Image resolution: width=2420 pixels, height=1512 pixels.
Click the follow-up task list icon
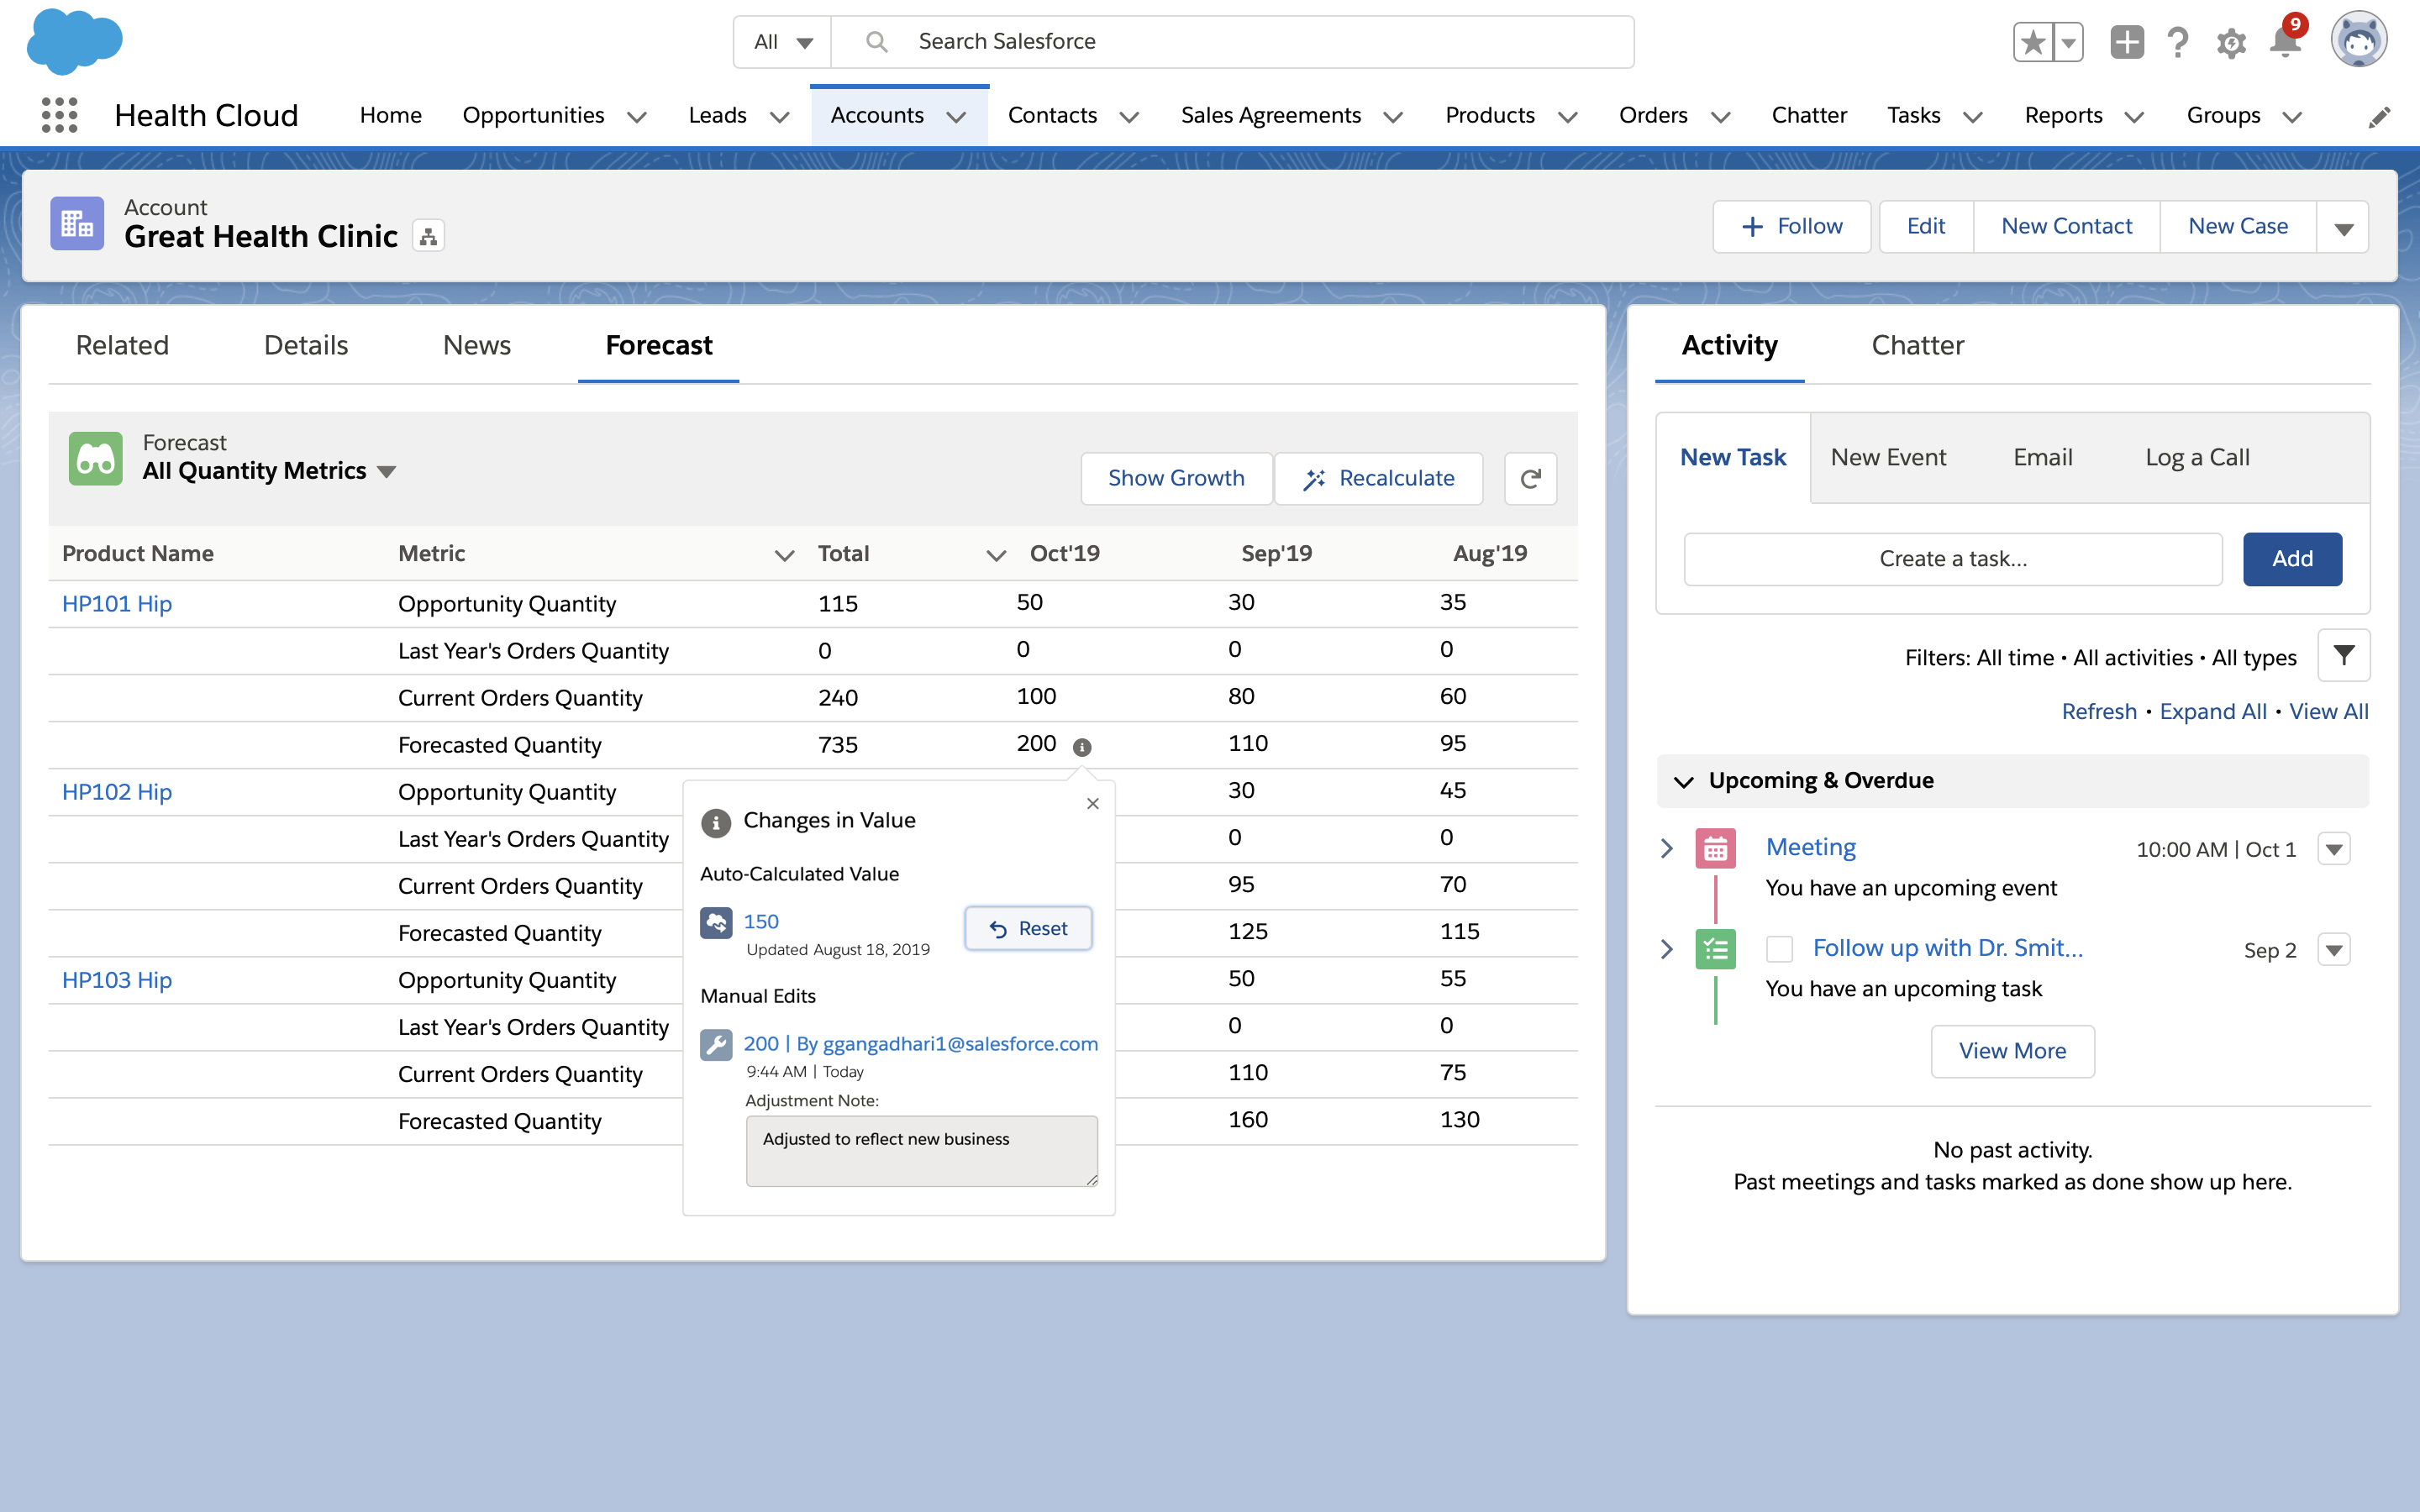click(x=1715, y=949)
